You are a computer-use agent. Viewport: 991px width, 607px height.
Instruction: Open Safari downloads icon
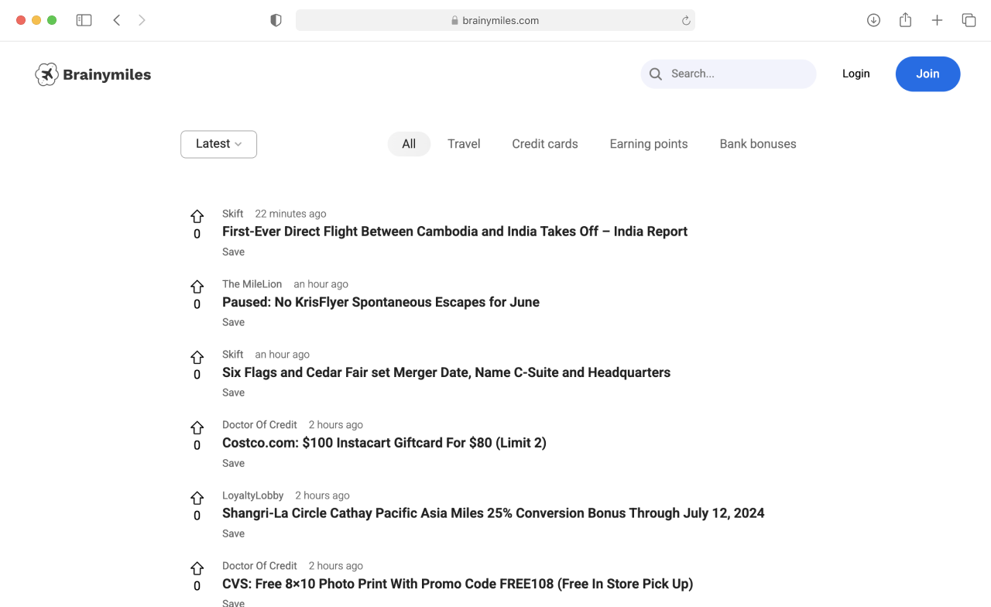(873, 20)
